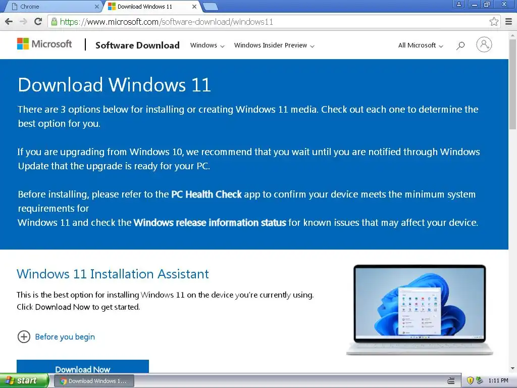Reload the page with refresh icon
This screenshot has height=388, width=517.
click(38, 22)
